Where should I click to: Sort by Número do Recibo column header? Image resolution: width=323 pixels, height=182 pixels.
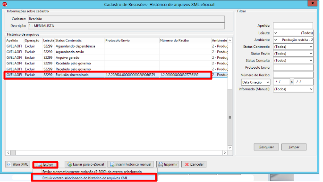[185, 40]
